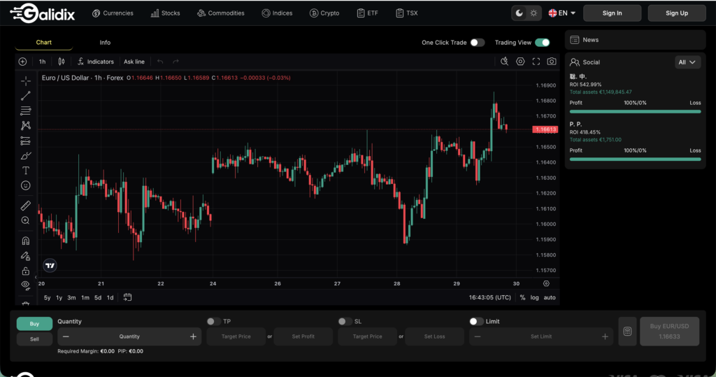The height and width of the screenshot is (377, 716).
Task: Toggle log scale on chart
Action: click(x=534, y=297)
